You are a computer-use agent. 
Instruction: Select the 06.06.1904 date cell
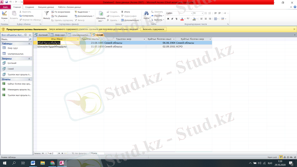pyautogui.click(x=161, y=43)
